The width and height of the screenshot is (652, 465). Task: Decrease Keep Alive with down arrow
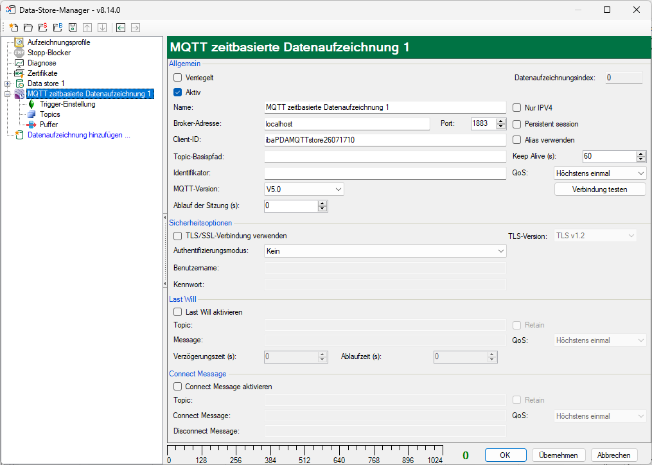tap(641, 159)
